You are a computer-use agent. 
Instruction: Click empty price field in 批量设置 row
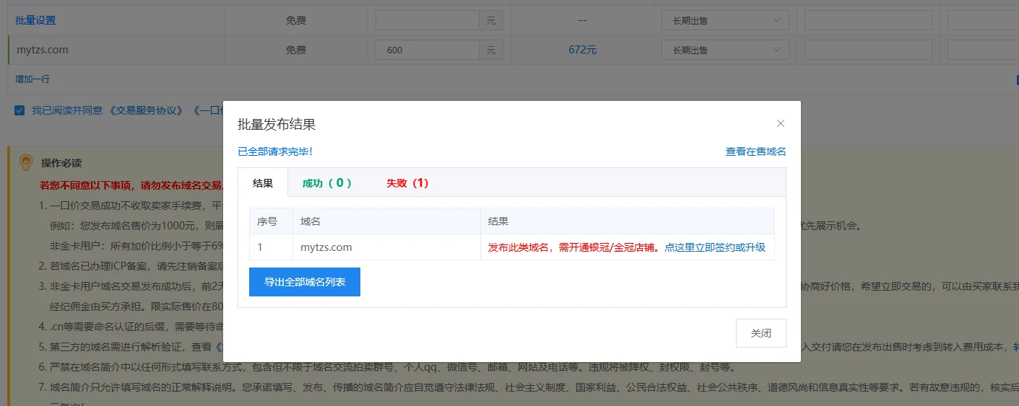coord(428,20)
